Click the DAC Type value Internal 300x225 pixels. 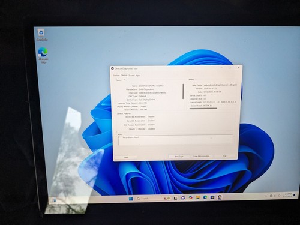[x=142, y=96]
